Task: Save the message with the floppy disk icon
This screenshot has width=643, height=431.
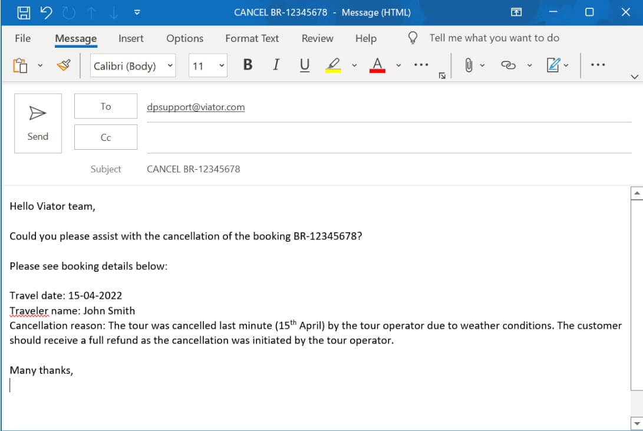Action: (24, 12)
